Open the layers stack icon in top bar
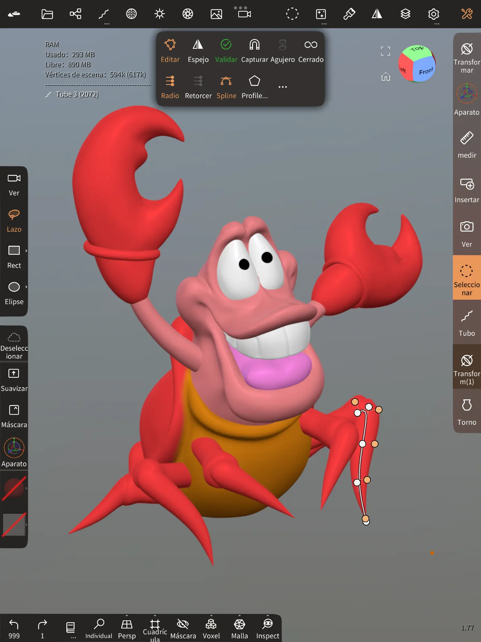The height and width of the screenshot is (642, 481). 405,14
